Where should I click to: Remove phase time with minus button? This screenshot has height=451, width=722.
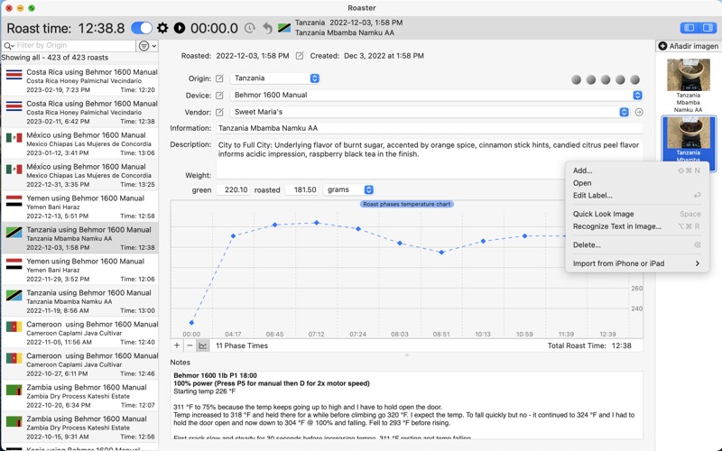pos(190,345)
